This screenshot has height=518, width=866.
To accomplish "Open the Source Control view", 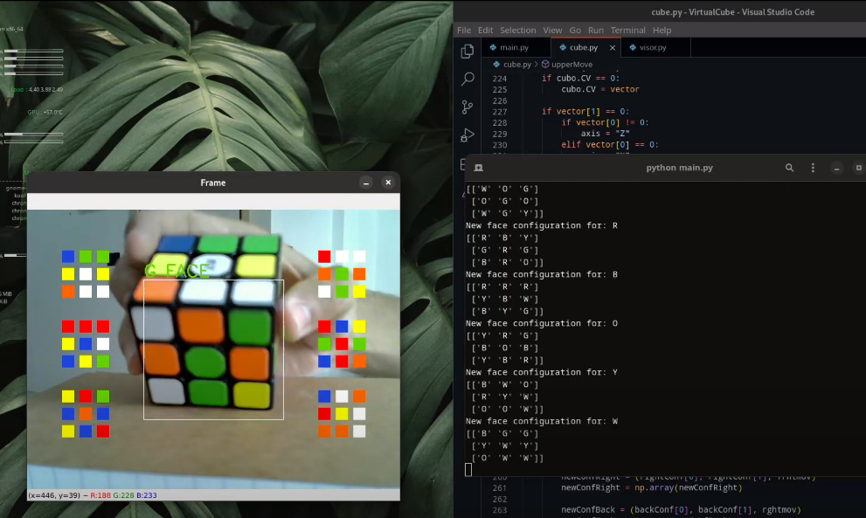I will click(468, 107).
